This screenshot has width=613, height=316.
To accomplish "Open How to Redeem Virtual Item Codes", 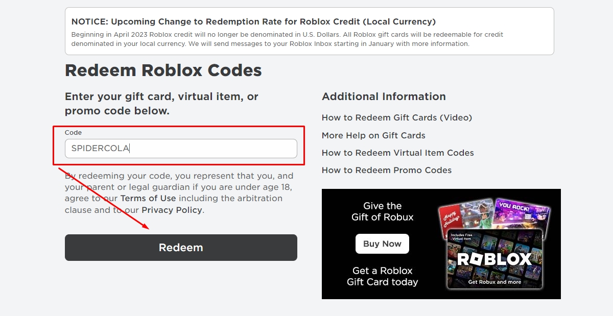I will click(x=398, y=153).
